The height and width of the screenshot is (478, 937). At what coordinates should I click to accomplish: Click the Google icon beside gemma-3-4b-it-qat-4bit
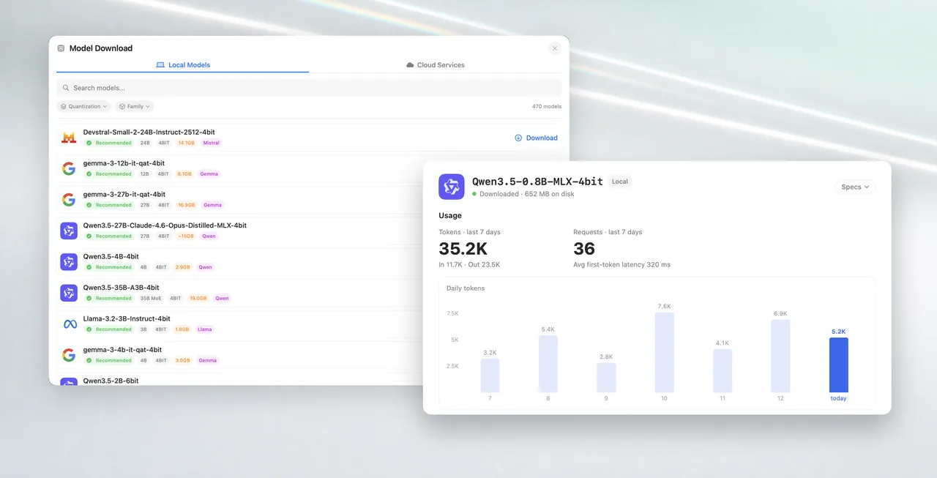69,355
